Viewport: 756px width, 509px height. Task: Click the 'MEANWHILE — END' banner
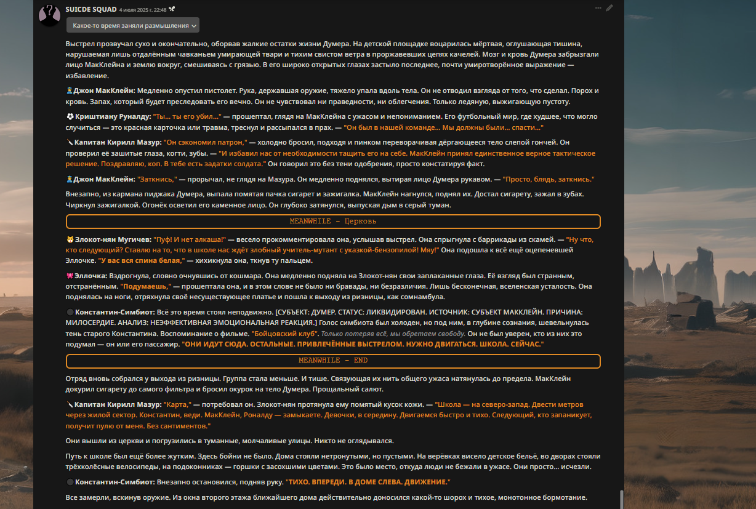click(x=333, y=361)
